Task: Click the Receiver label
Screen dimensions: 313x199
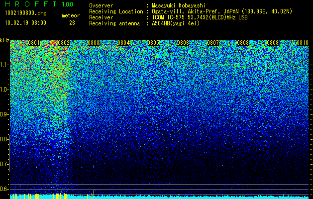Action: tap(101, 17)
